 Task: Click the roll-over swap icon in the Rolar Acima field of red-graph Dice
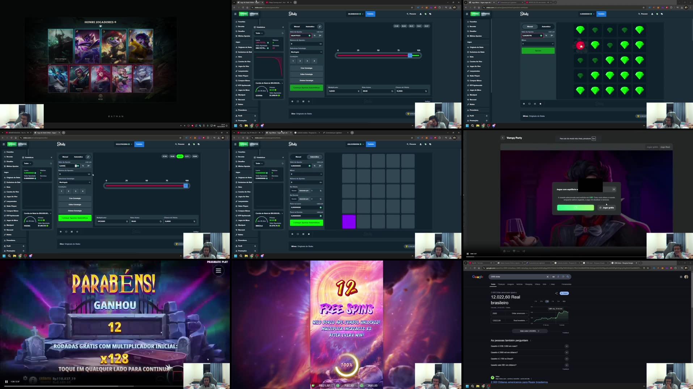(x=392, y=91)
